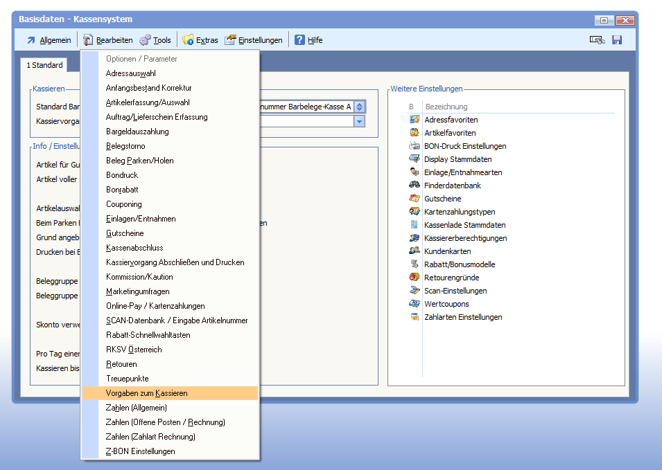662x470 pixels.
Task: Click the Rabatt/Bonusmodelle percent icon
Action: pyautogui.click(x=415, y=264)
